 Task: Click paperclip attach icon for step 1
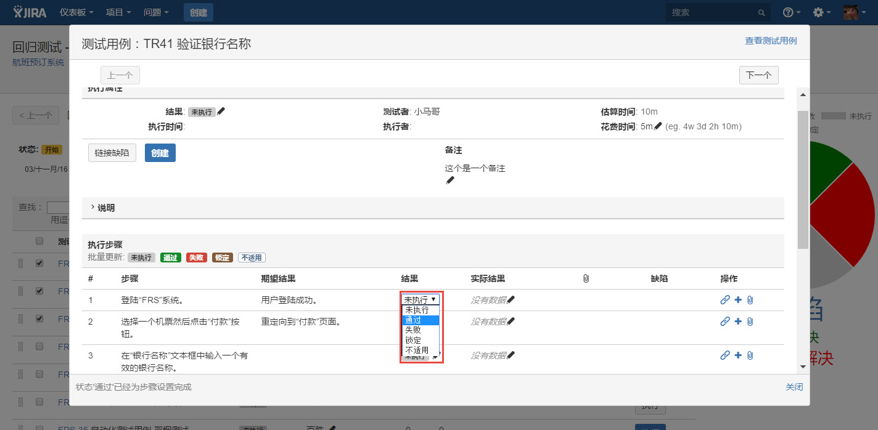750,300
